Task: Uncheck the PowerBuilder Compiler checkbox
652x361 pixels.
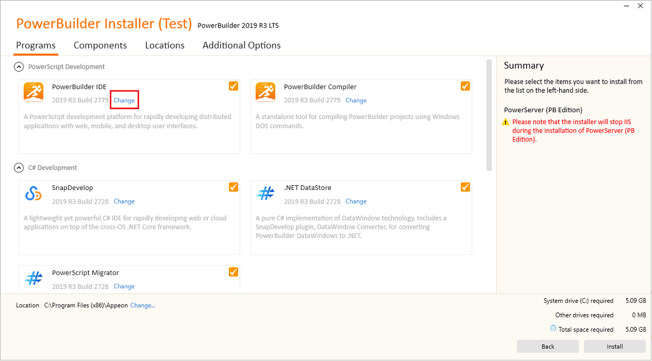Action: coord(465,86)
